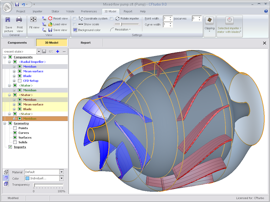The image size is (270, 202).
Task: Switch to 3D Model panel button
Action: coord(52,43)
